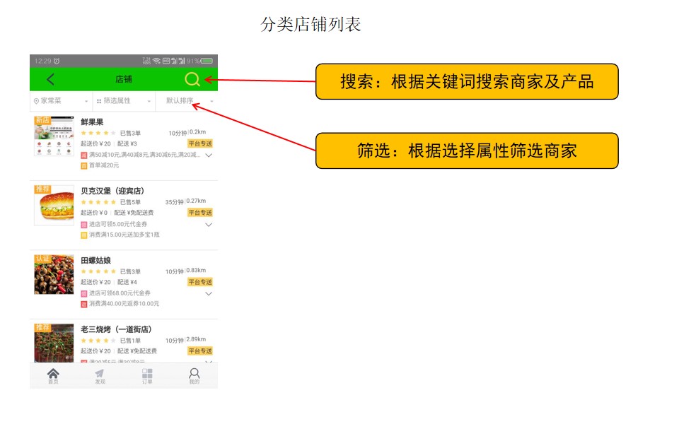Tap the 进店可领68.00元代金券 coupon icon
Image resolution: width=679 pixels, height=424 pixels.
pos(84,294)
